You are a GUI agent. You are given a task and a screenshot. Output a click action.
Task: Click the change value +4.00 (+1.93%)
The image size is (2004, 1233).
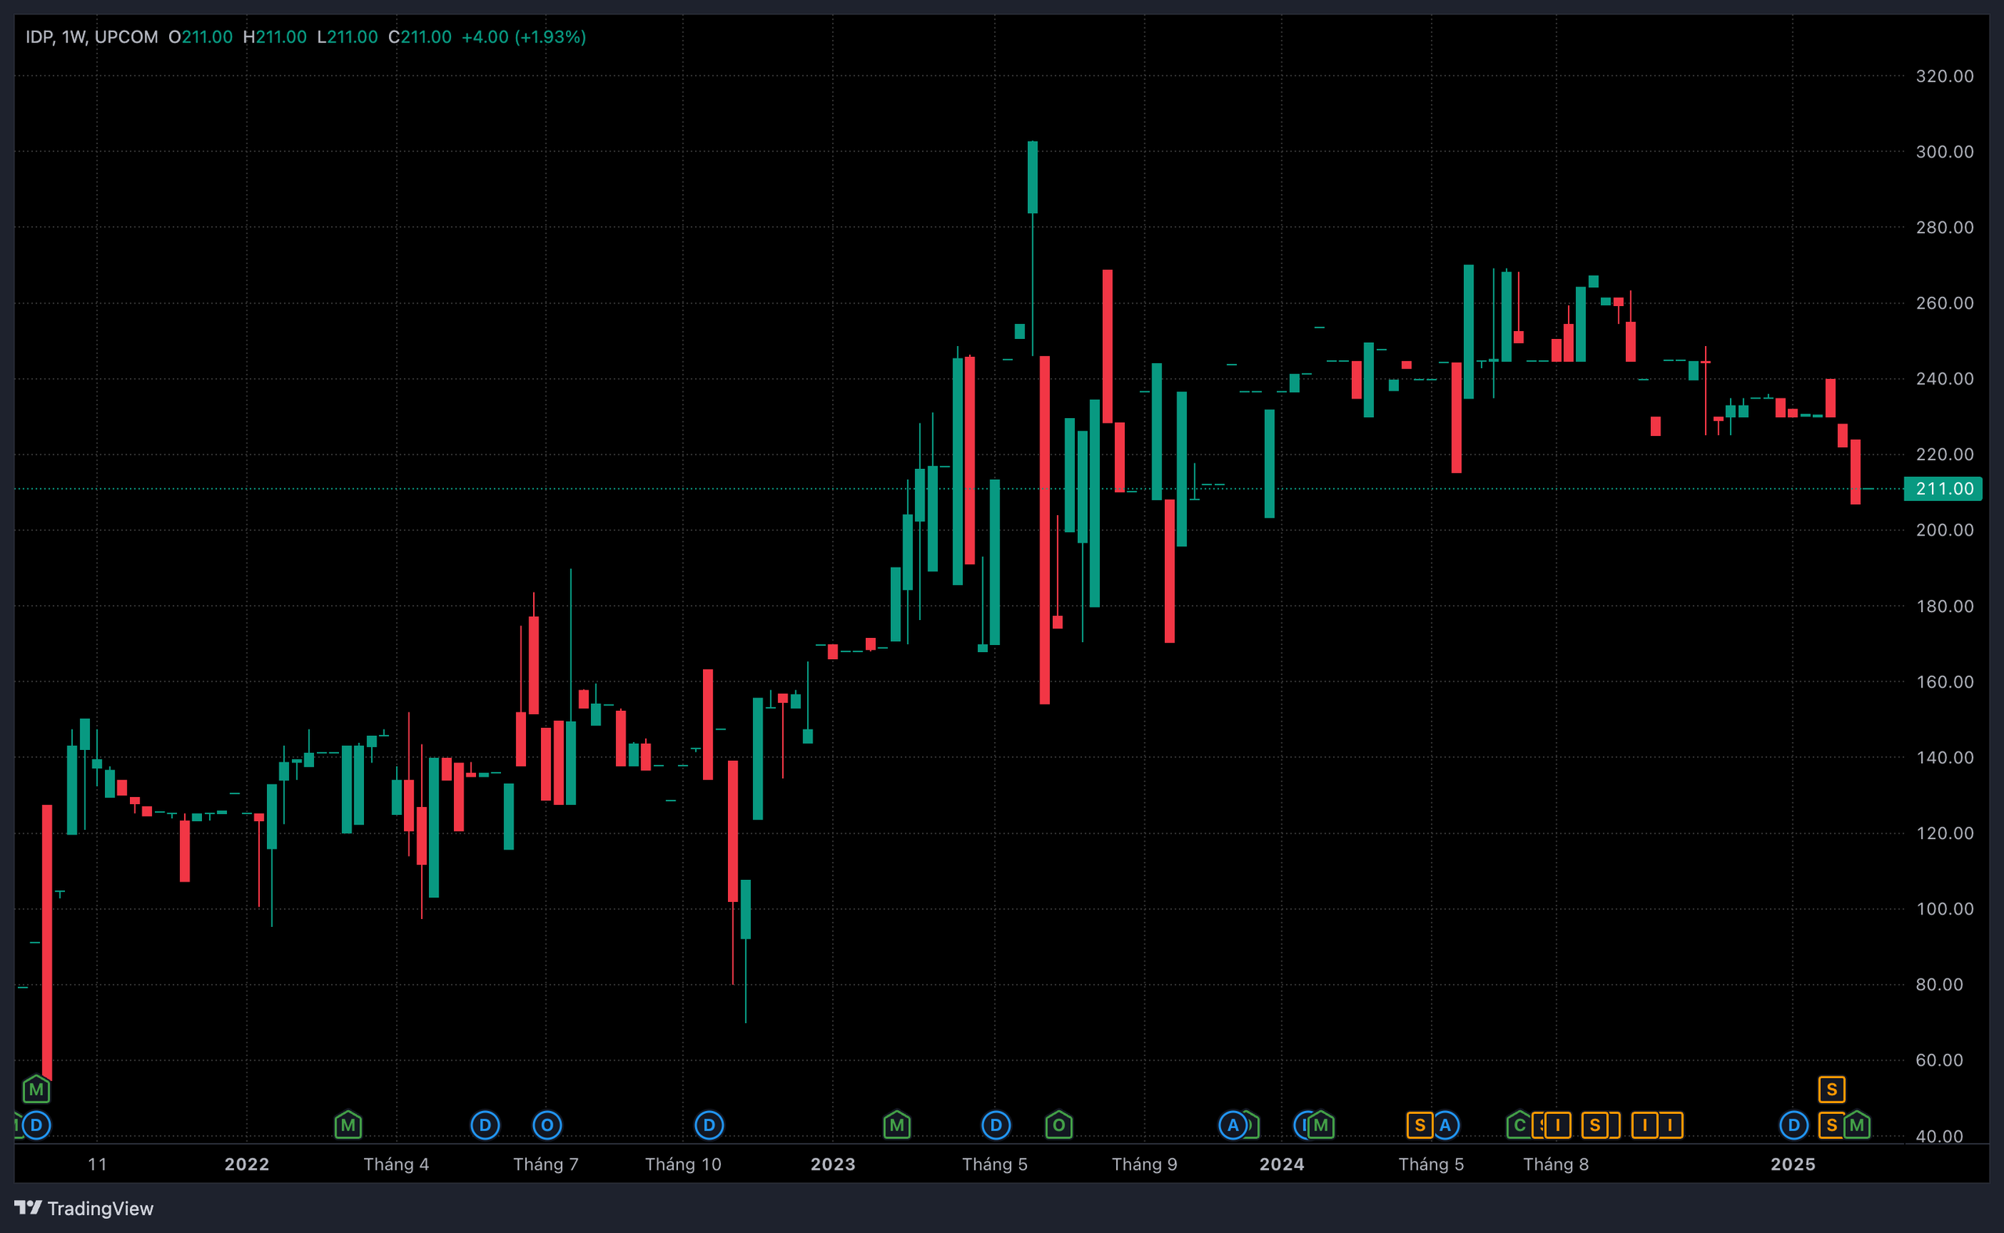[524, 37]
